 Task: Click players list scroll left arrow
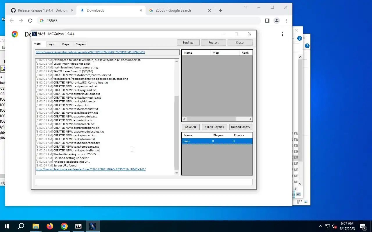(x=184, y=119)
